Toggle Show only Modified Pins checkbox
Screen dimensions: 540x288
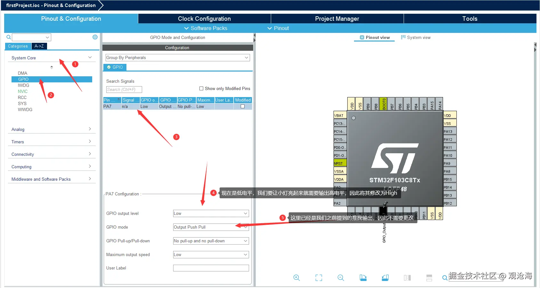(x=201, y=88)
